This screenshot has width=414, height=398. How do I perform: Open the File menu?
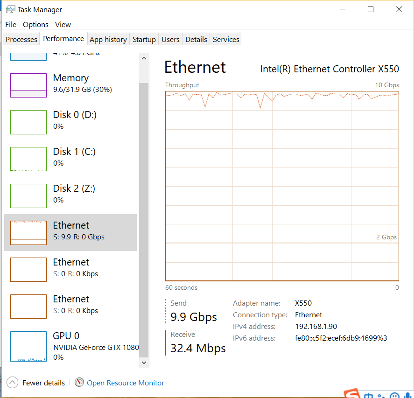coord(11,25)
